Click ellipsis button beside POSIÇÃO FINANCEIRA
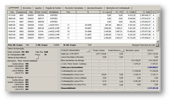This screenshot has width=171, height=102. click(88, 50)
